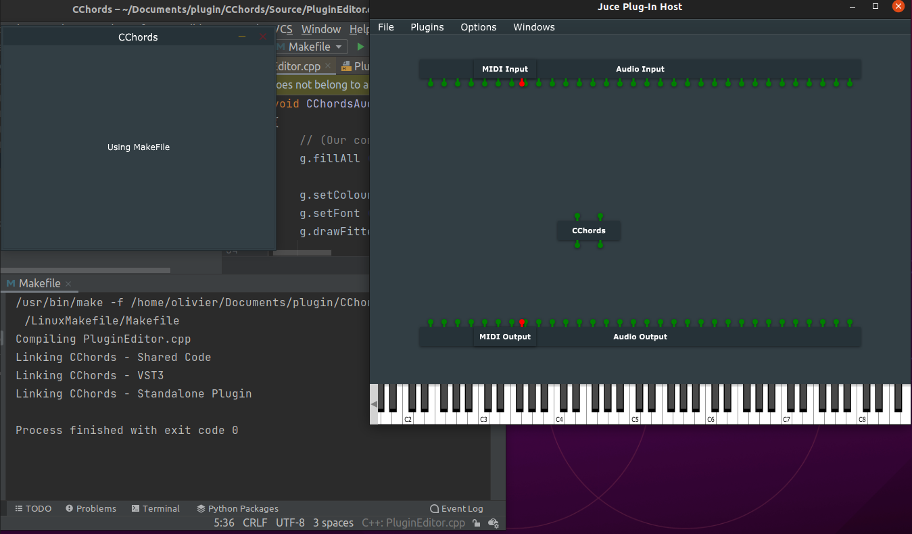Click CChords node left input pin
The height and width of the screenshot is (534, 912).
[577, 217]
